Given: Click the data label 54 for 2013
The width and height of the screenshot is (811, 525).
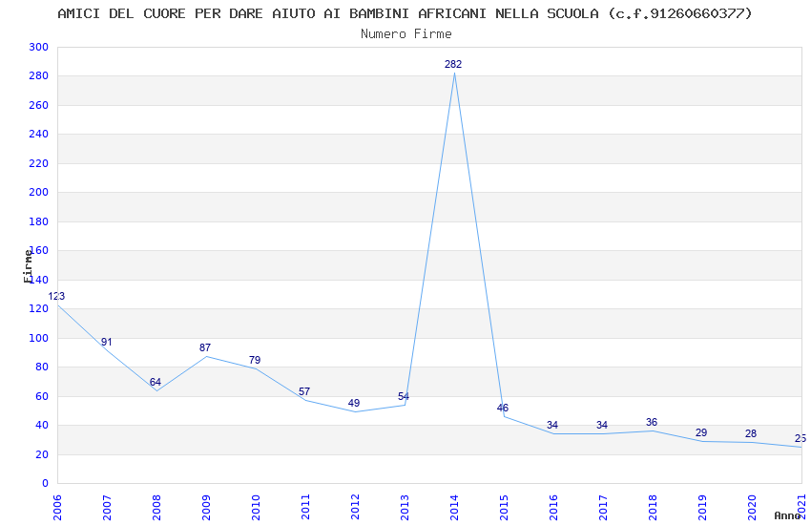Looking at the screenshot, I should point(404,396).
